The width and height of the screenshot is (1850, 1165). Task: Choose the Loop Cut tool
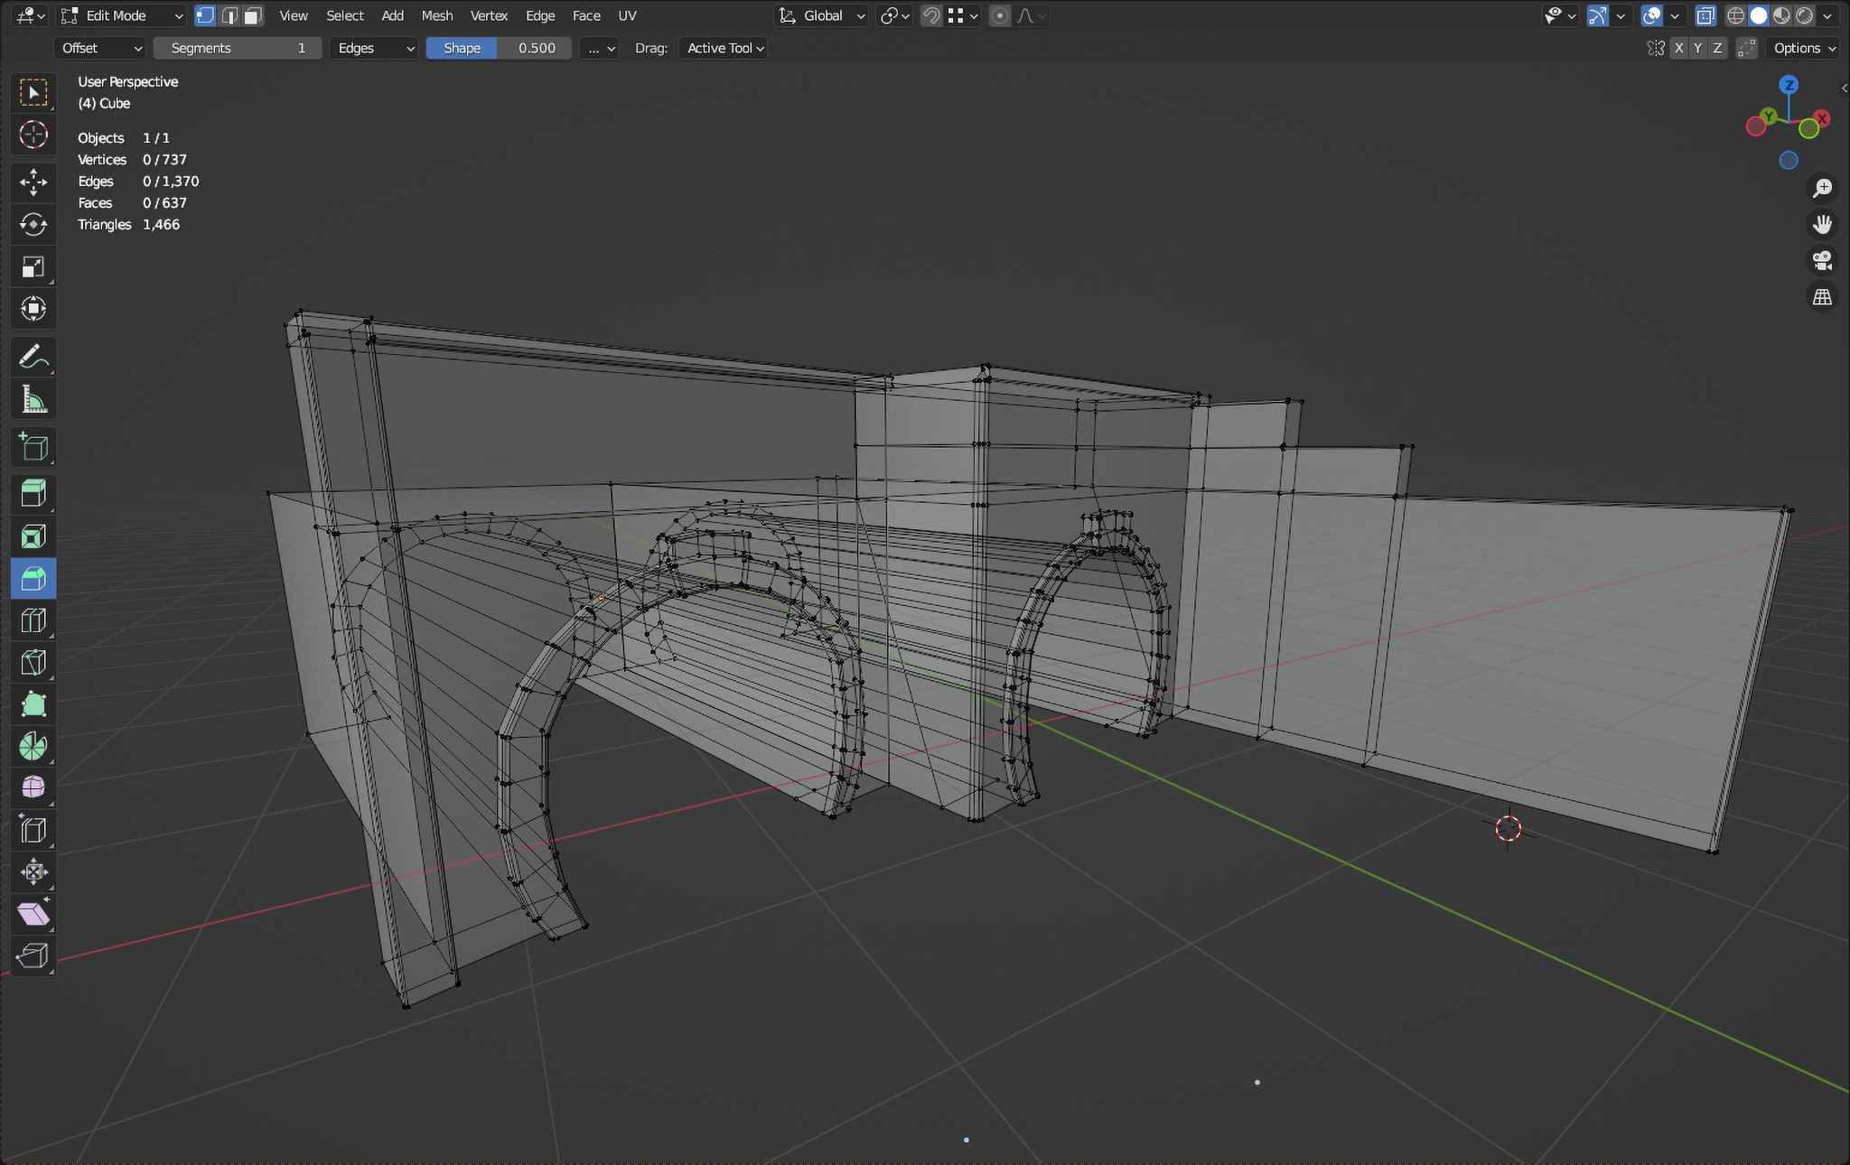[33, 620]
